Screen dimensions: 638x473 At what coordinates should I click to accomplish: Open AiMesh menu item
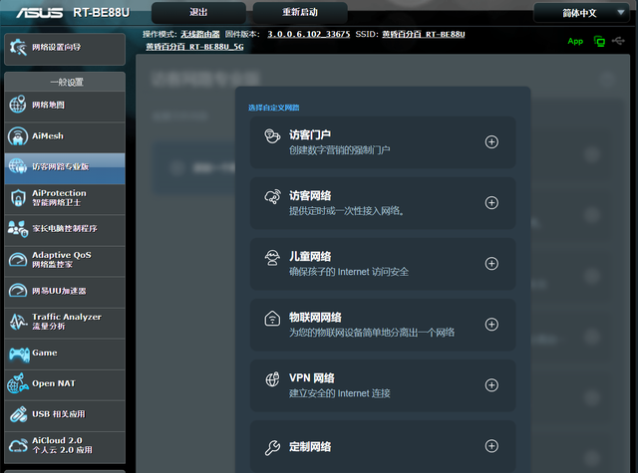tap(65, 136)
